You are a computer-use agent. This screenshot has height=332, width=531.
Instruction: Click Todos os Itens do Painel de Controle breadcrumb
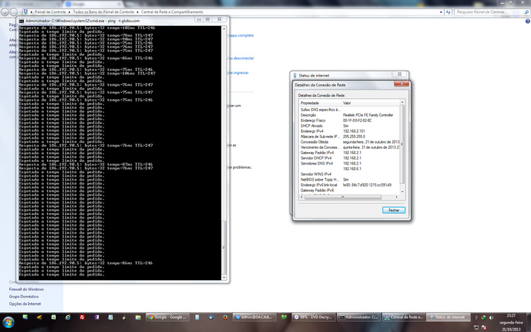pos(104,12)
